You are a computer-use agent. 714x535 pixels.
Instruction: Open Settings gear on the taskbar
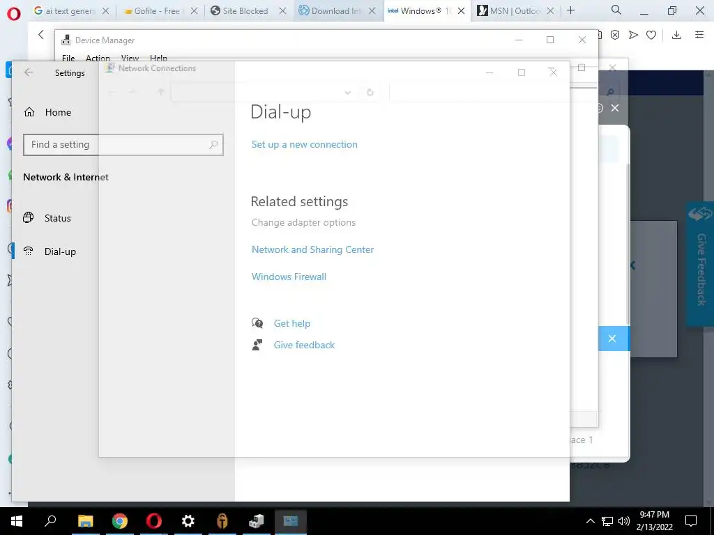[188, 521]
